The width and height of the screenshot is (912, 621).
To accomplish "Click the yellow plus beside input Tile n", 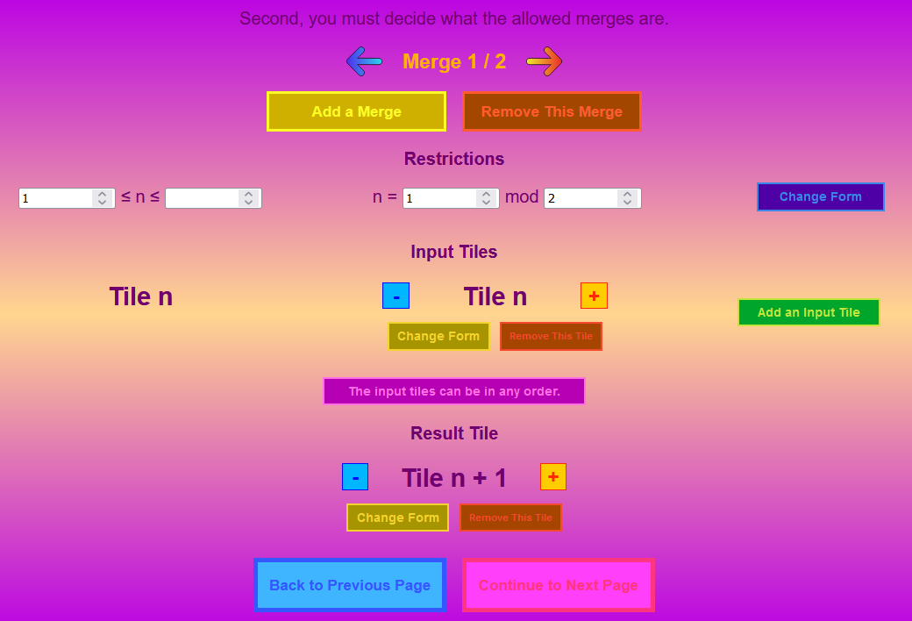I will tap(594, 296).
